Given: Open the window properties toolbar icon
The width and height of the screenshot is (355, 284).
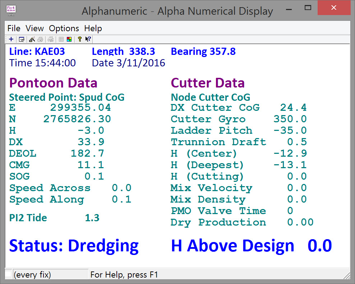Looking at the screenshot, I should (22, 39).
